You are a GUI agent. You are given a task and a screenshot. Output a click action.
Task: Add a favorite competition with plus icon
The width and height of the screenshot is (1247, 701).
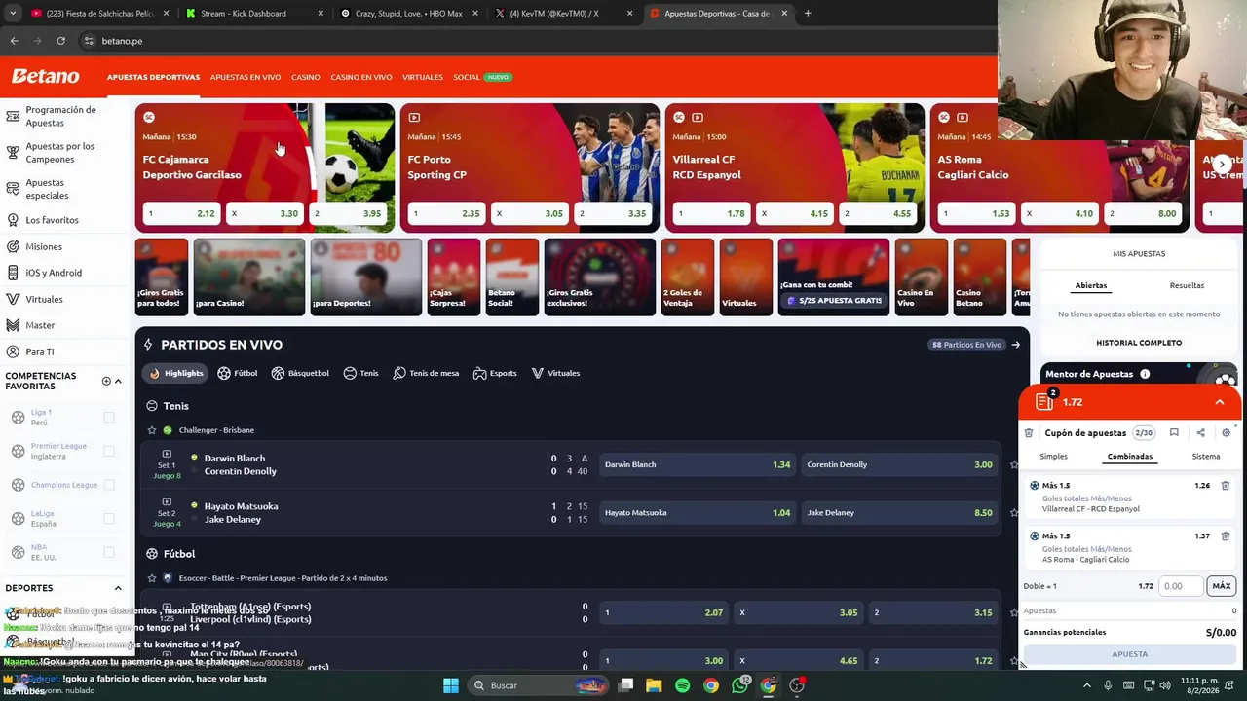click(106, 381)
